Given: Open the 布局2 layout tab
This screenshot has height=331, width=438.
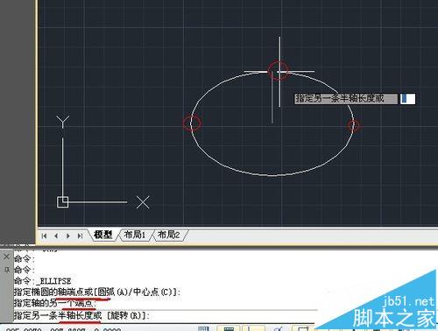Looking at the screenshot, I should click(x=168, y=235).
